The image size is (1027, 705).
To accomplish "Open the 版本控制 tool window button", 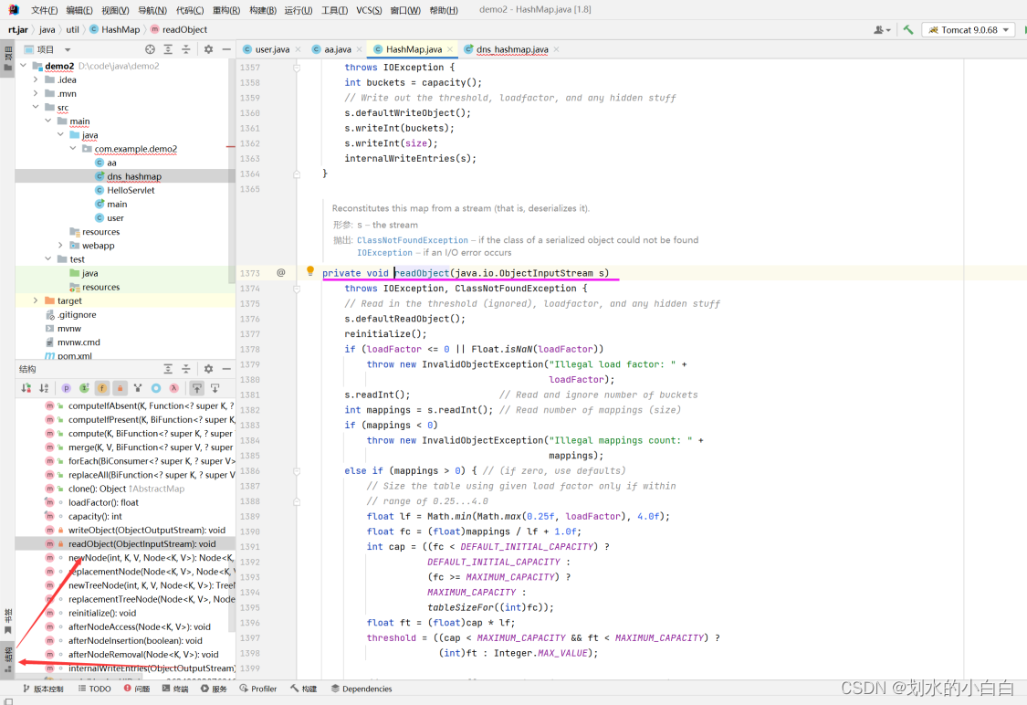I will (x=43, y=689).
